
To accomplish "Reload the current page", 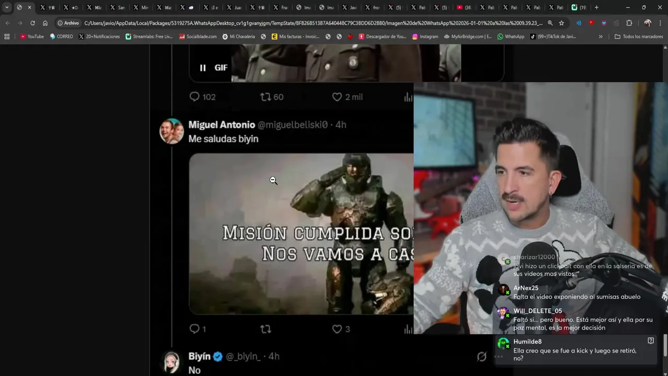I will tap(32, 23).
